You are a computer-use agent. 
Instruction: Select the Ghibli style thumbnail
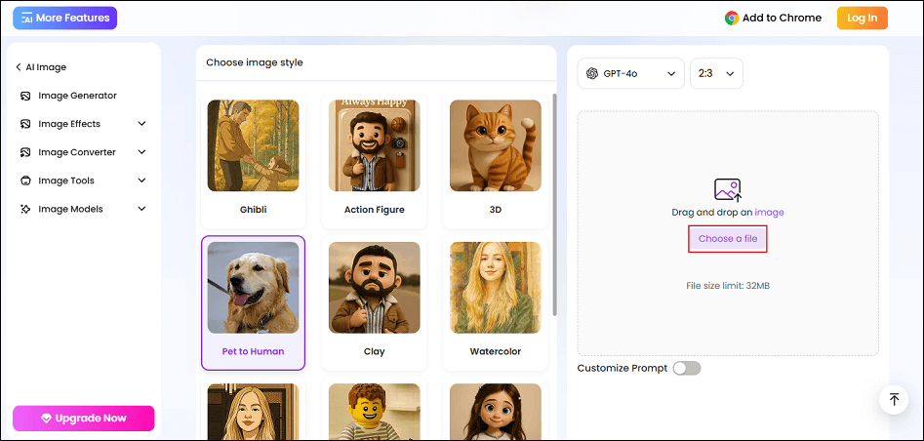click(253, 145)
